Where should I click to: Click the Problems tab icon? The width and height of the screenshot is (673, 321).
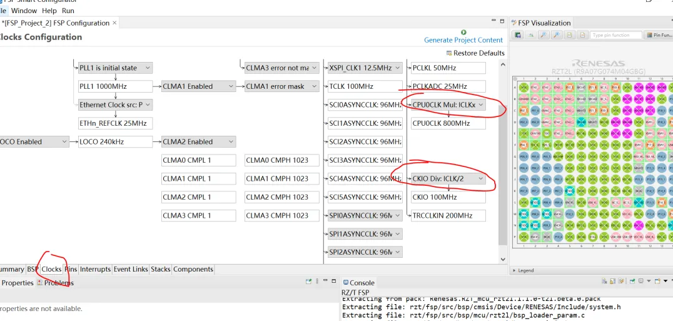[39, 283]
